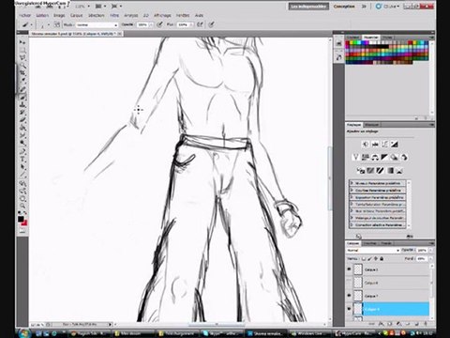
Task: Toggle Quick Mask mode in toolbox
Action: point(22,231)
